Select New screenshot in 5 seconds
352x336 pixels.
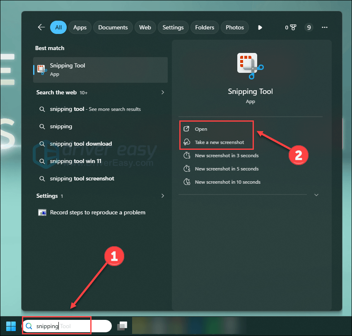[227, 169]
